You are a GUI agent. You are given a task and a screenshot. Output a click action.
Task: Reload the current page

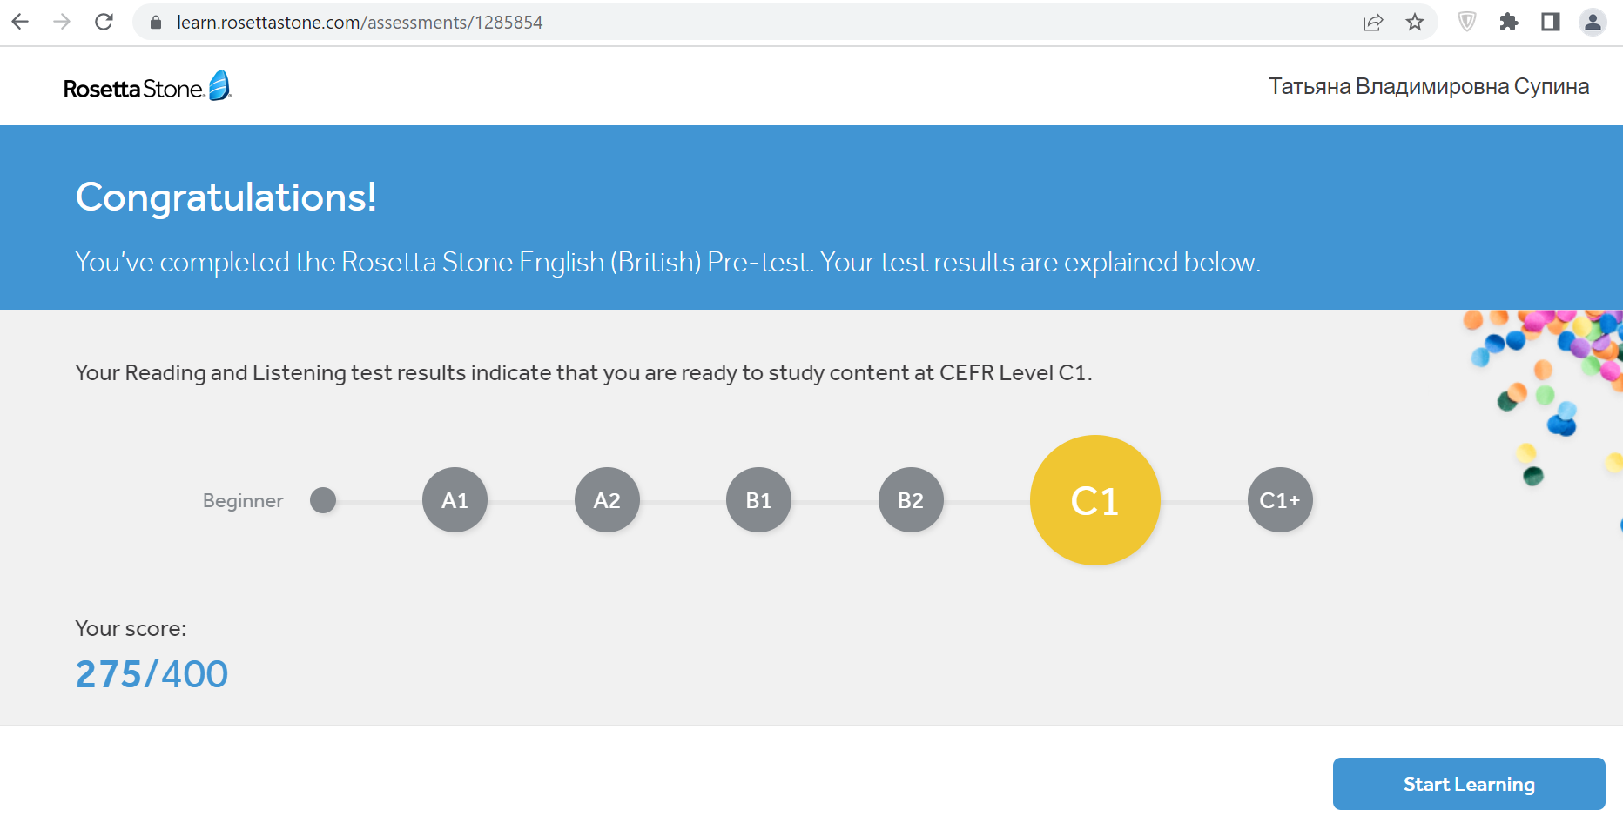pyautogui.click(x=104, y=22)
